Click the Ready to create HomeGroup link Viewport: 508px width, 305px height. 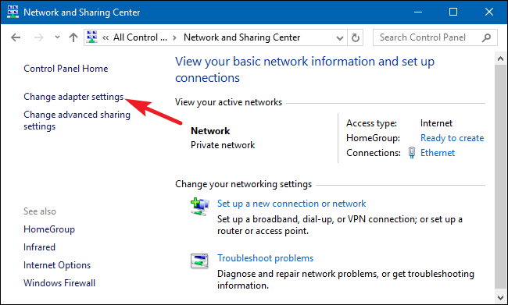point(452,138)
